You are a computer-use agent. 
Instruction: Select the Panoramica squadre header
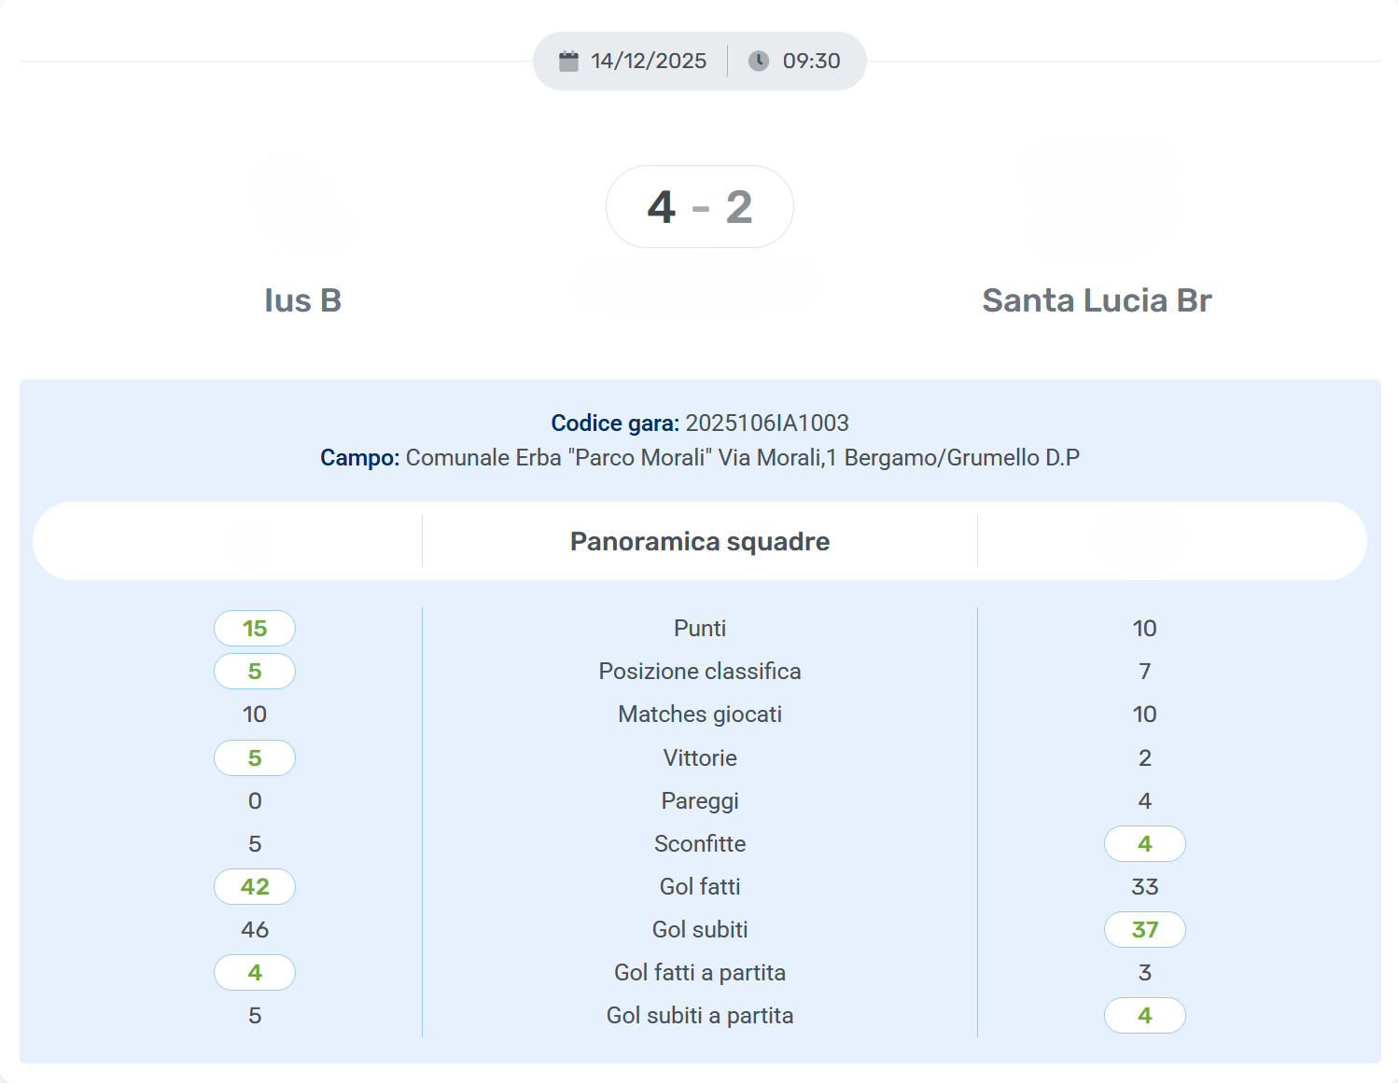point(700,542)
